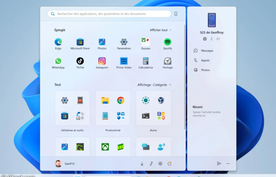
Task: Click the Bluetooth status icon under S25
Action: (211, 39)
